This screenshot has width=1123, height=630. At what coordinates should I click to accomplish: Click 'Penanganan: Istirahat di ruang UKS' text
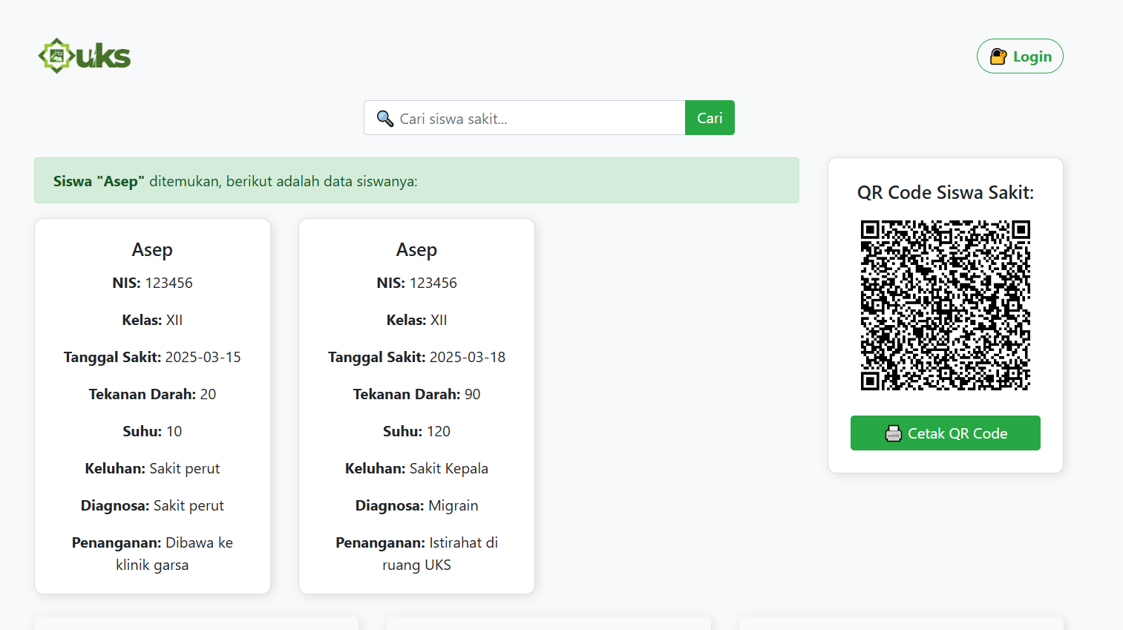coord(416,554)
